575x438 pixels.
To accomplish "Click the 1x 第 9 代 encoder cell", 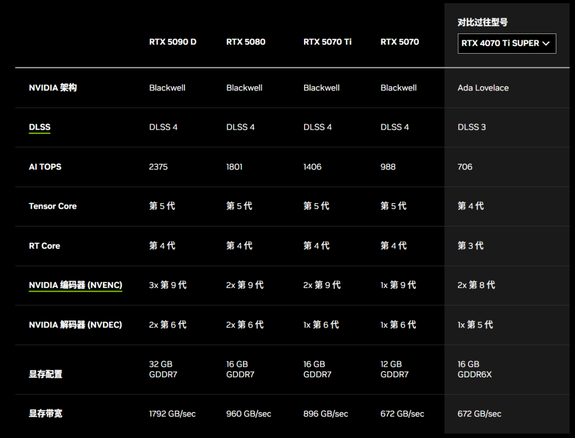I will click(x=398, y=285).
